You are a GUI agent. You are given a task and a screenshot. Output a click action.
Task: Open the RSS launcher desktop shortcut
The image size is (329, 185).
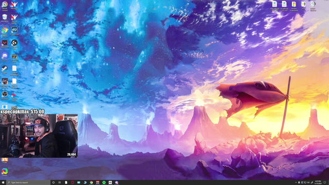[x=14, y=31]
